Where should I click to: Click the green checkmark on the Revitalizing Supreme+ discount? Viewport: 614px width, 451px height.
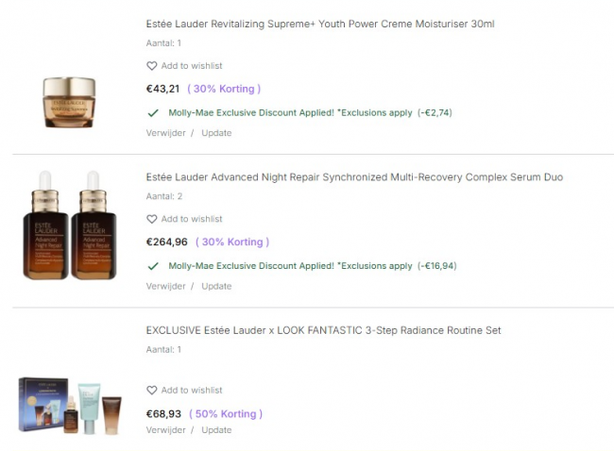click(x=152, y=112)
